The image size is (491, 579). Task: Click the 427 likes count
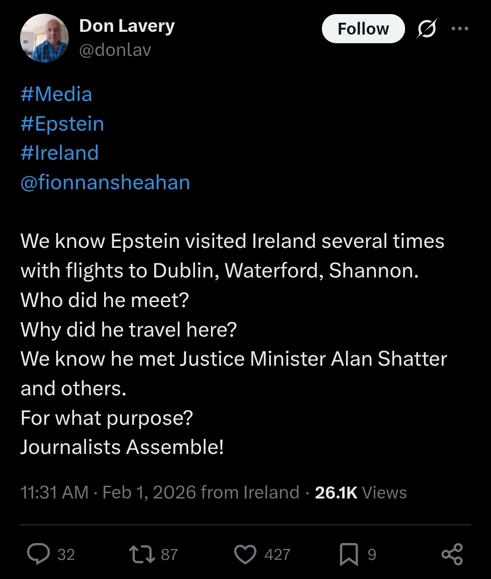click(277, 554)
